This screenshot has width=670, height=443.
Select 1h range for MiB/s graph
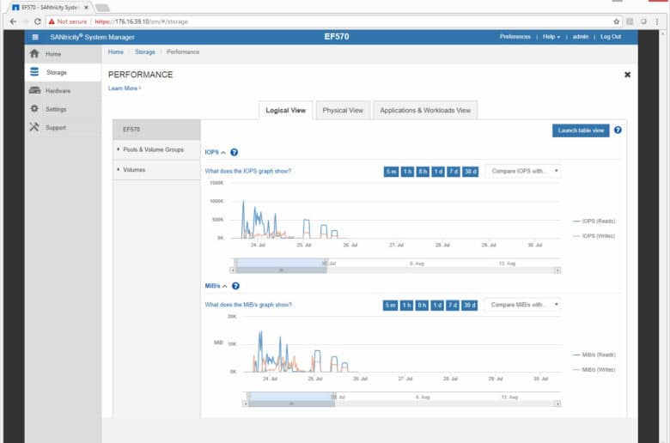point(406,306)
